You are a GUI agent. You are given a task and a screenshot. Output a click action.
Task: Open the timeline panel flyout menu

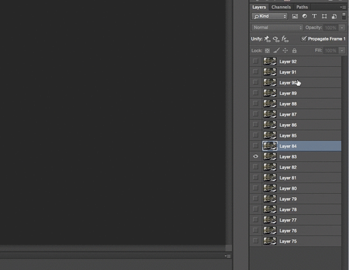227,256
